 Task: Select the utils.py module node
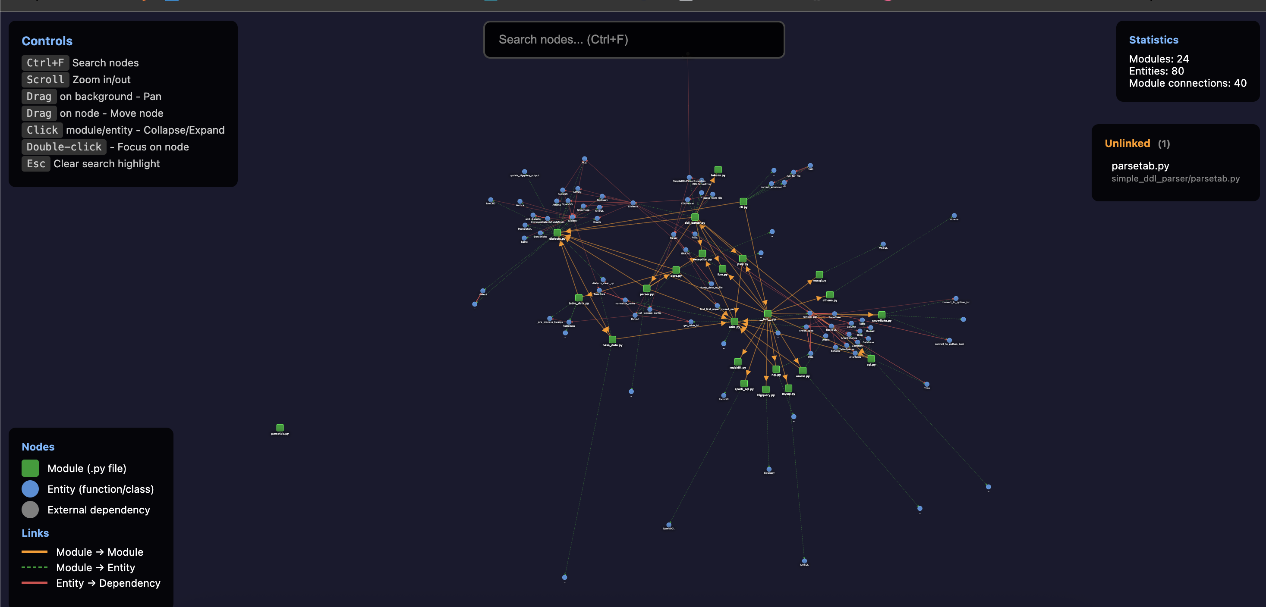pyautogui.click(x=734, y=321)
